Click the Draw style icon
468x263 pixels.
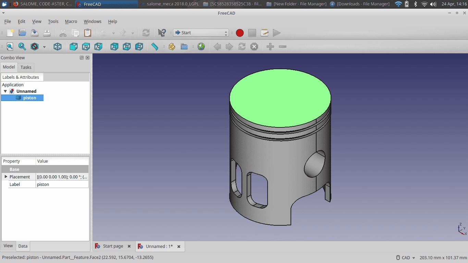(x=35, y=47)
